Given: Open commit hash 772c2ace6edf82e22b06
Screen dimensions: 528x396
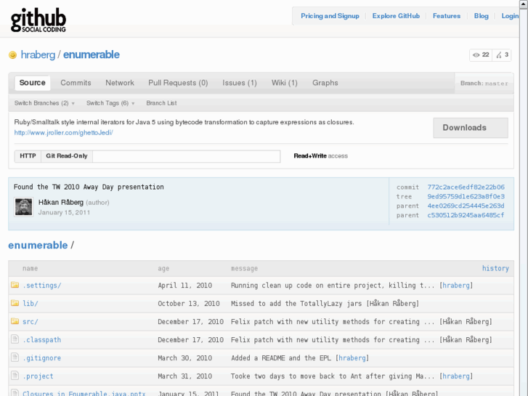Looking at the screenshot, I should pyautogui.click(x=466, y=187).
